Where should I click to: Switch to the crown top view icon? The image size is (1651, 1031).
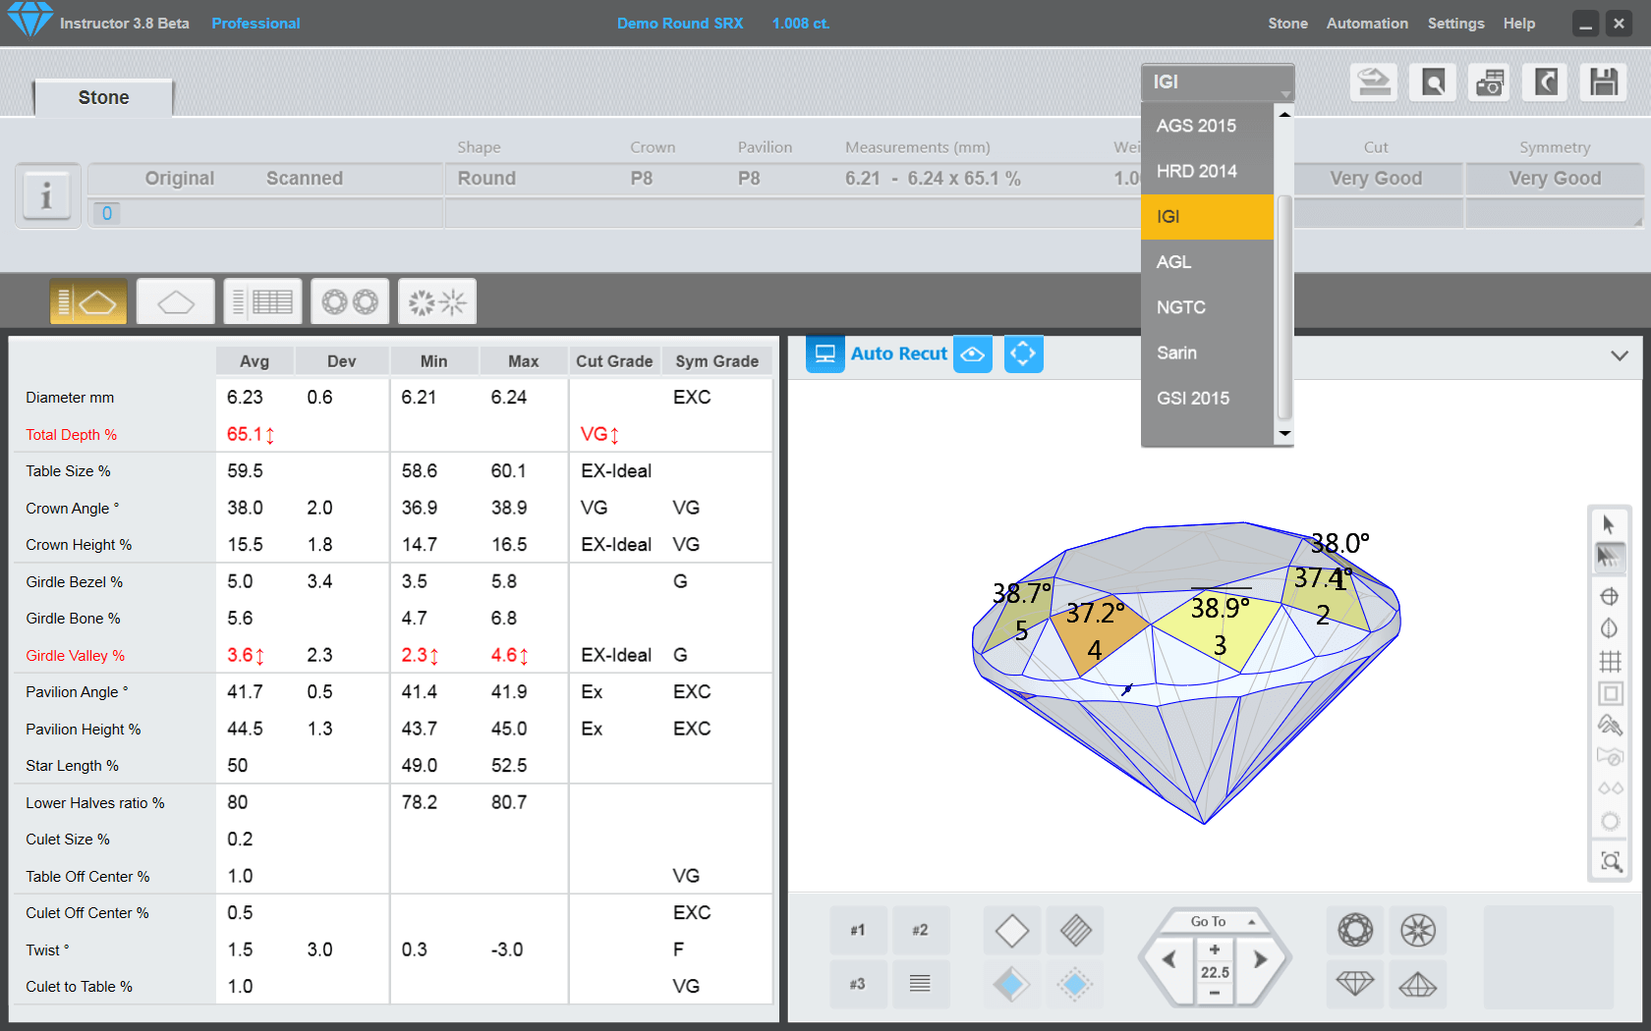(x=1355, y=930)
